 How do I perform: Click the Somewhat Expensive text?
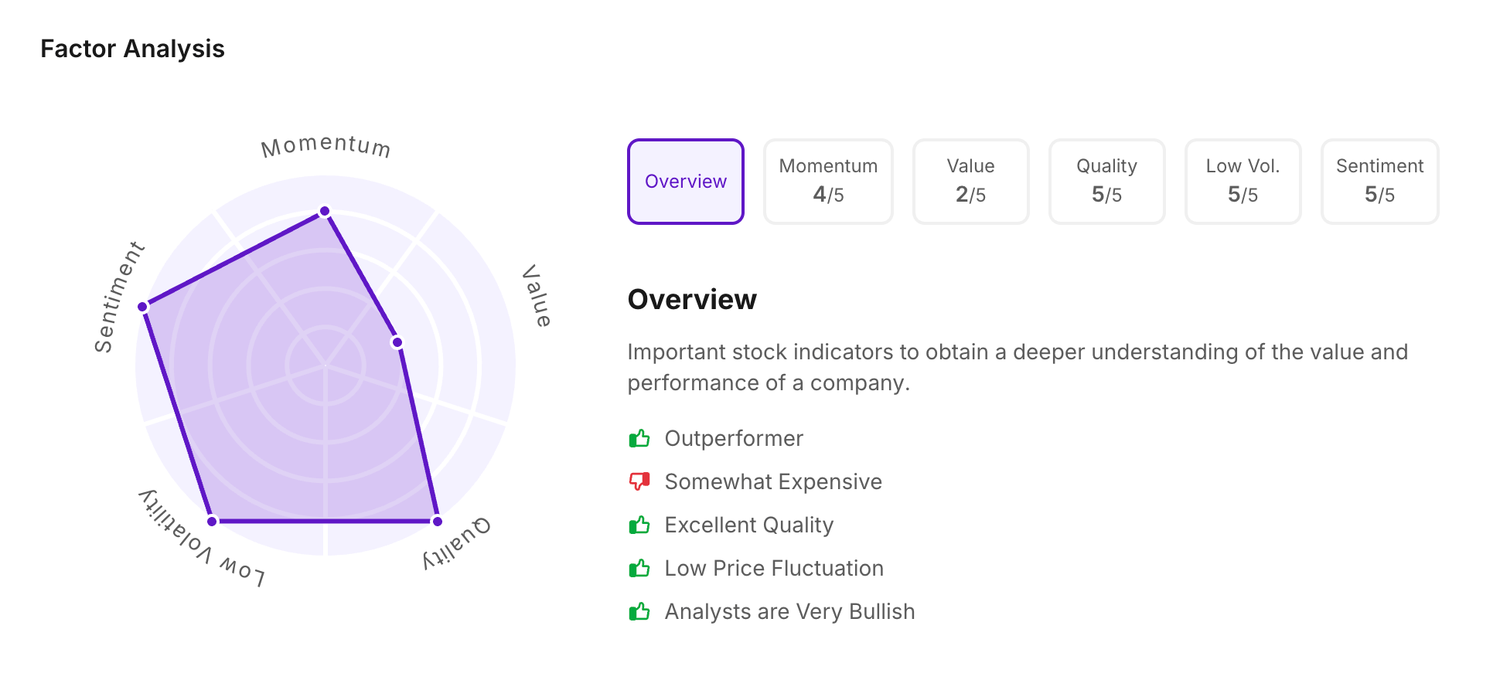(x=773, y=482)
